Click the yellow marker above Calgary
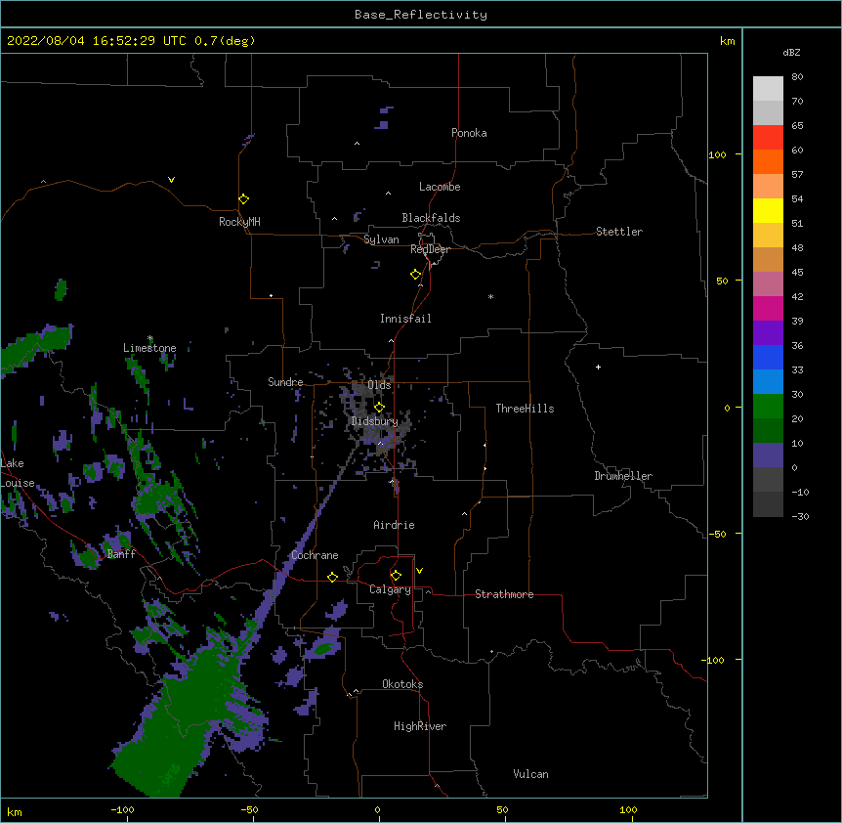Viewport: 842px width, 823px height. pyautogui.click(x=396, y=576)
